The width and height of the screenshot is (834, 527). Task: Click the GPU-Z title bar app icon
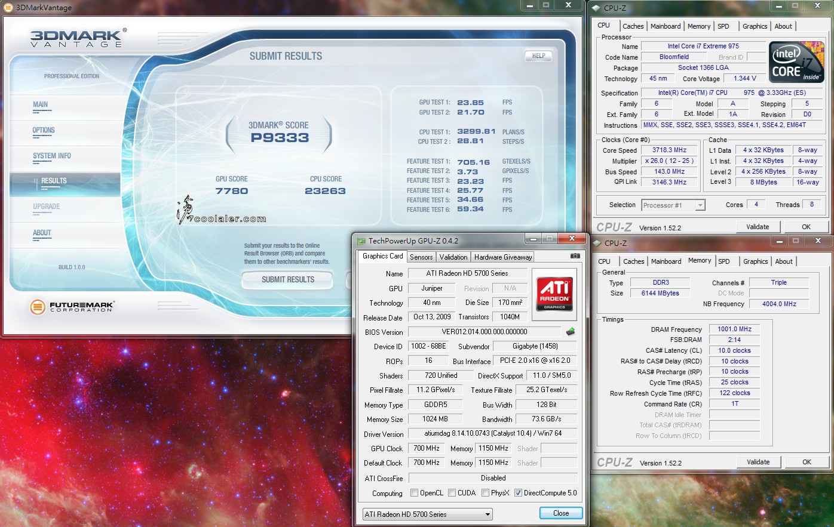pos(361,241)
